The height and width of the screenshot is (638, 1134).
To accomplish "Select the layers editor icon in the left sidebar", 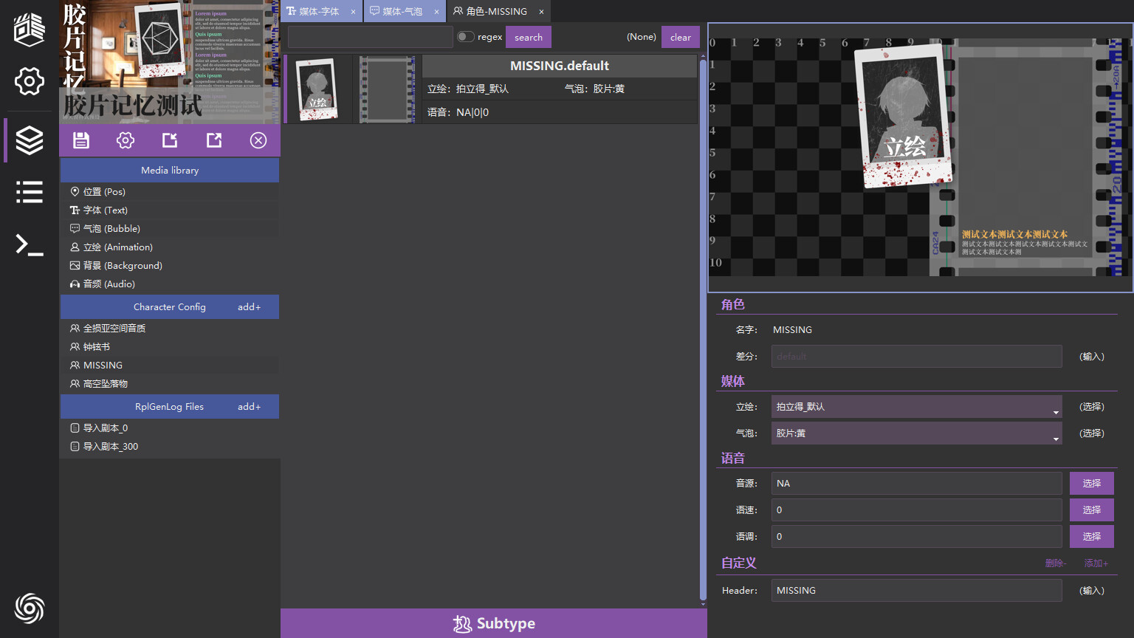I will click(29, 140).
